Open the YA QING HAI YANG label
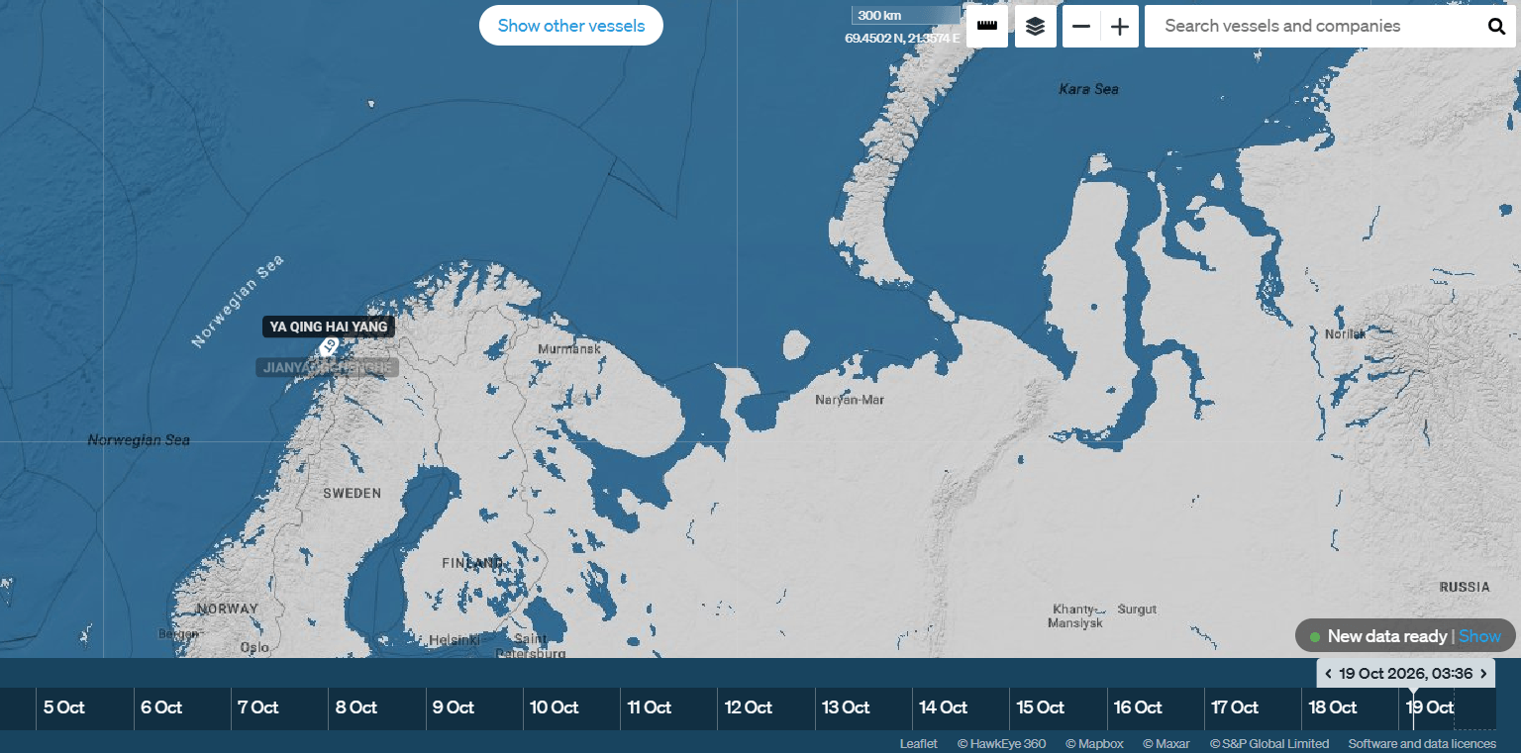The width and height of the screenshot is (1521, 753). point(329,327)
